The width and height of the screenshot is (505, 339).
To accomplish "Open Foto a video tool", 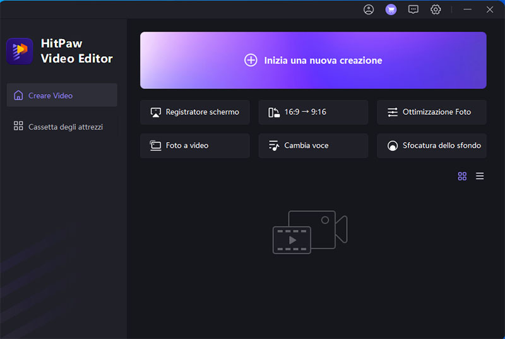I will (194, 146).
